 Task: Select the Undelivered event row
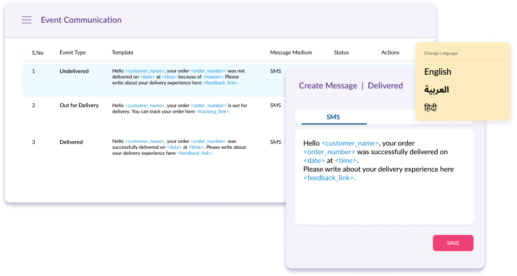(x=74, y=71)
